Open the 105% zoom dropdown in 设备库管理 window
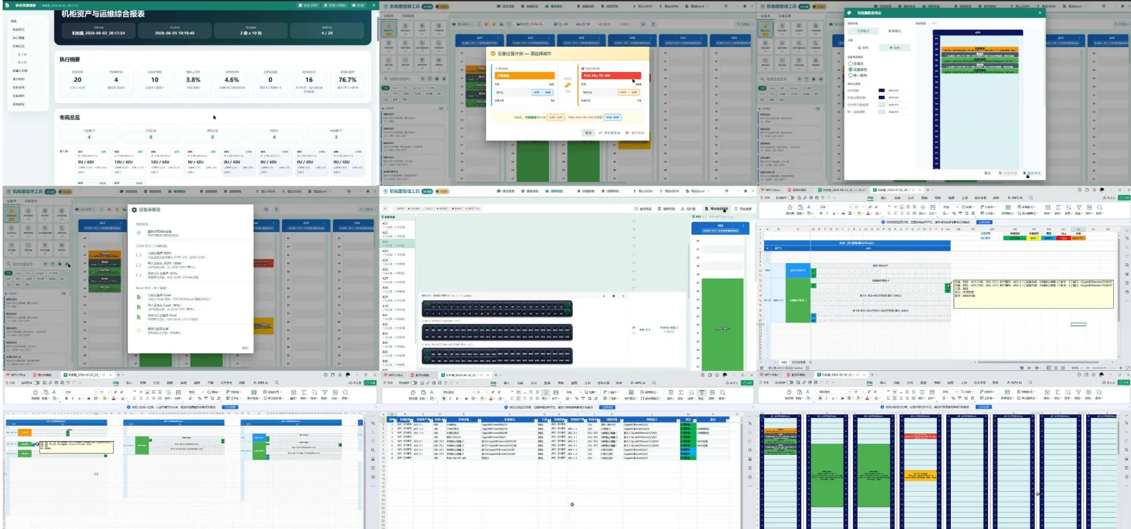1131x529 pixels. (x=368, y=209)
